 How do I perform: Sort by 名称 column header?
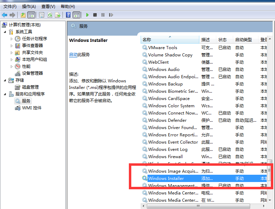(170, 40)
